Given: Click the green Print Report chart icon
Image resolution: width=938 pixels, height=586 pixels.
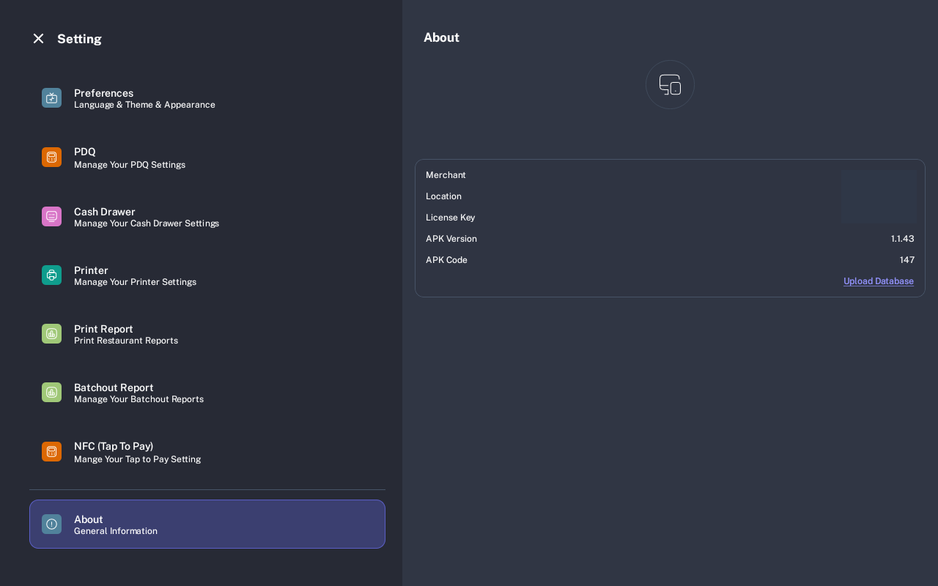Looking at the screenshot, I should point(51,333).
